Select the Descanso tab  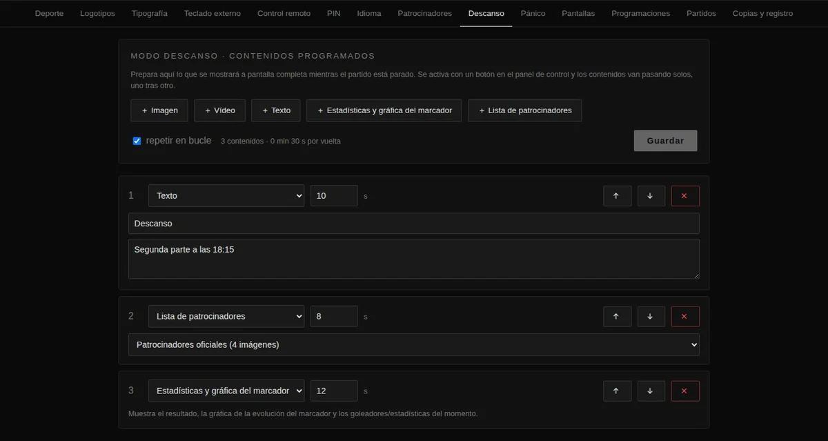click(486, 13)
